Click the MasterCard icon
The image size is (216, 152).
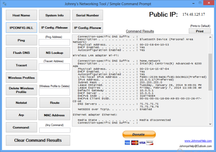(x=134, y=143)
